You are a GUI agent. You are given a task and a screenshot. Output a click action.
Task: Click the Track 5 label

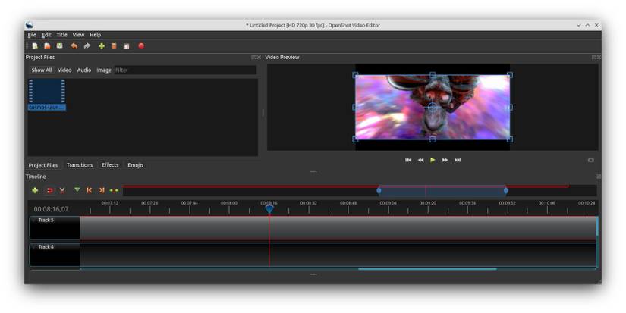tap(46, 220)
